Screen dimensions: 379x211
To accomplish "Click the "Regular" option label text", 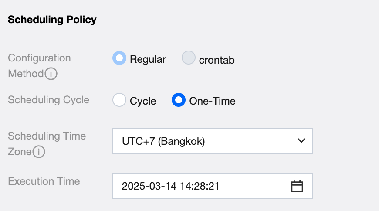I will click(148, 59).
